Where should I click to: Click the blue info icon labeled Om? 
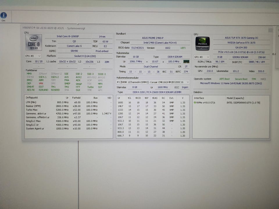point(3,15)
